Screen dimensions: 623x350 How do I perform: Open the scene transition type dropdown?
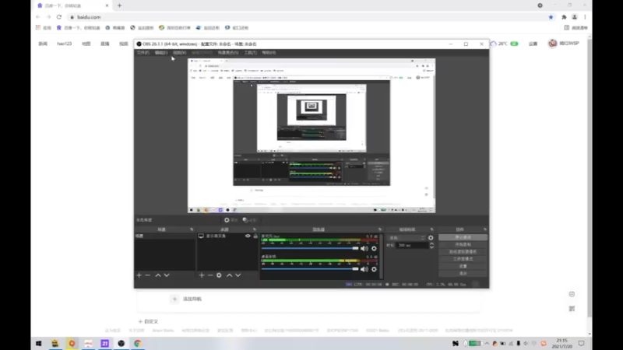pos(407,238)
